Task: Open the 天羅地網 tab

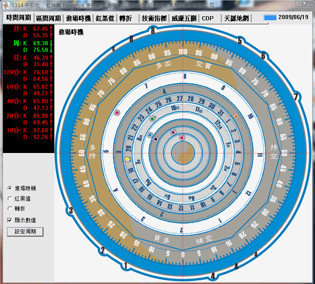Action: pos(236,18)
